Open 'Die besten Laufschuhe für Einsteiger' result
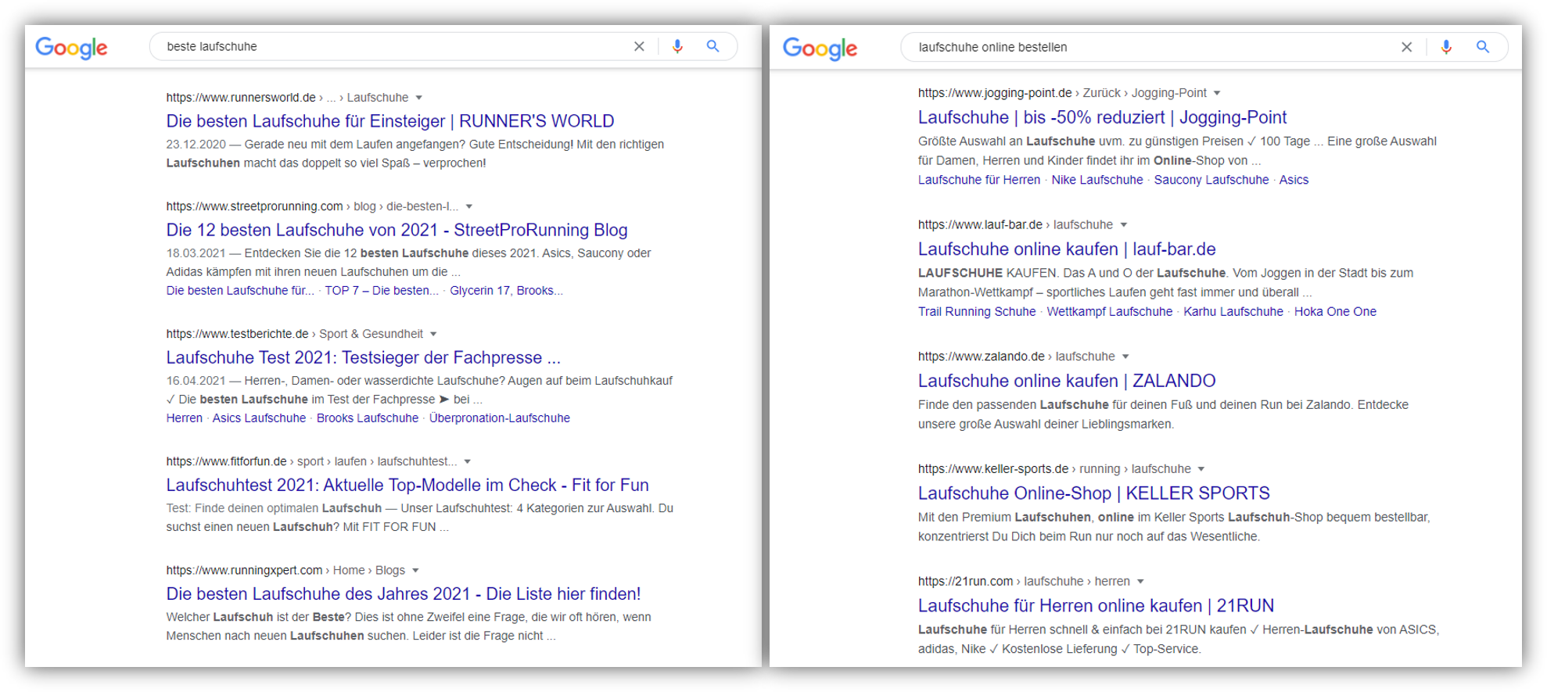 [390, 121]
